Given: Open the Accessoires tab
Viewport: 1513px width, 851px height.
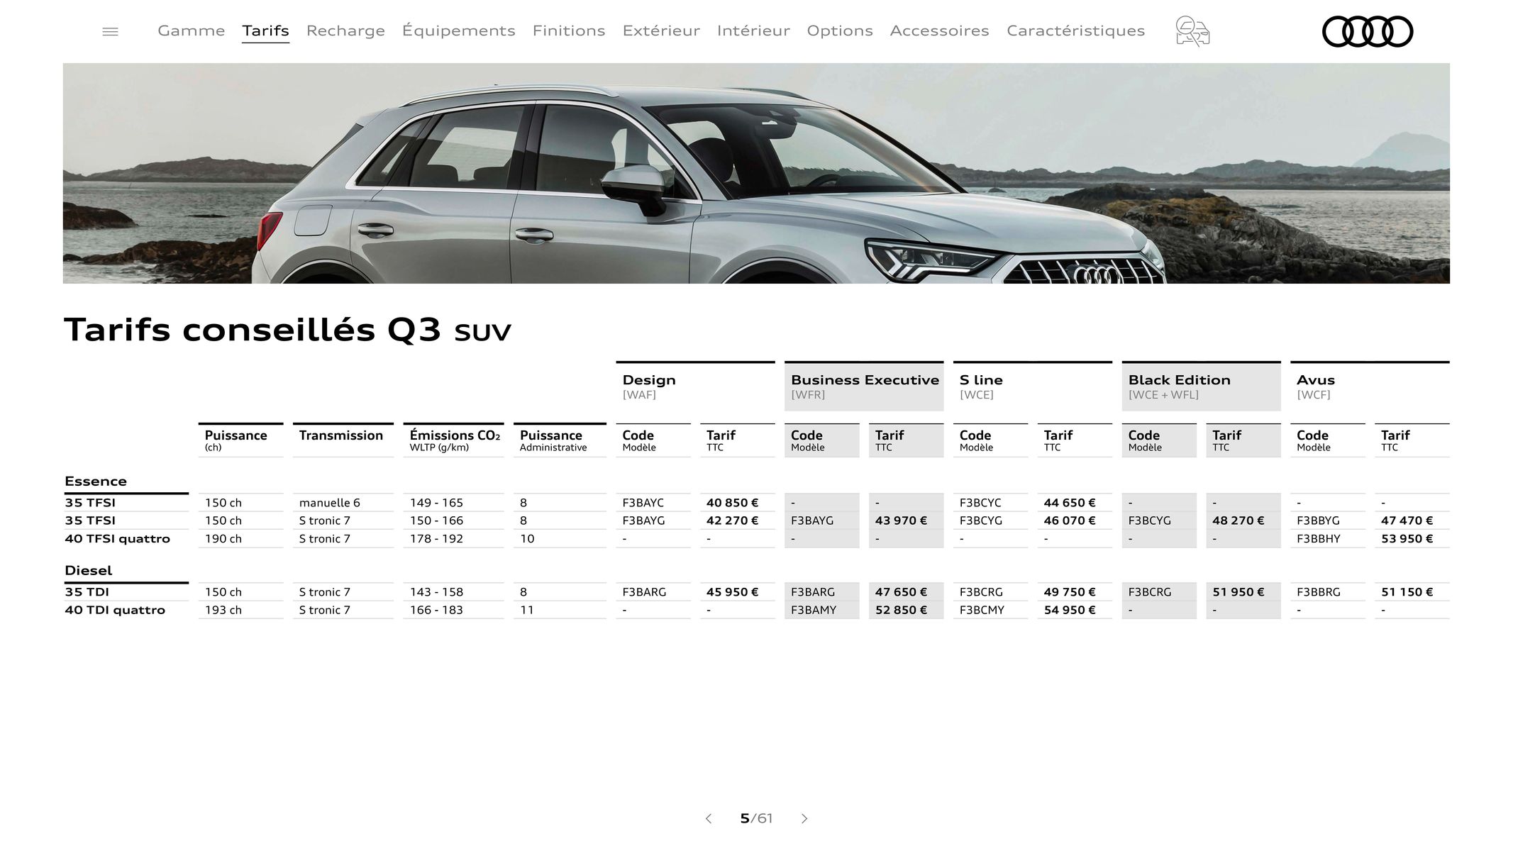Looking at the screenshot, I should pyautogui.click(x=939, y=30).
